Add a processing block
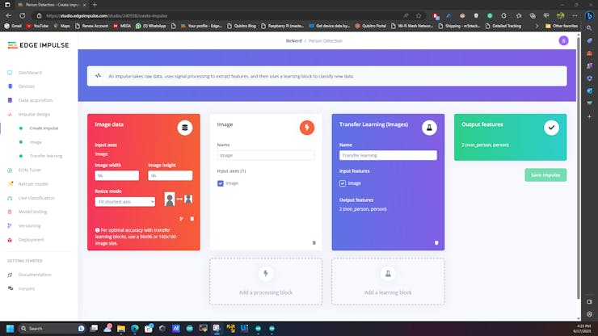Screen dimensions: 598x336 coord(266,282)
